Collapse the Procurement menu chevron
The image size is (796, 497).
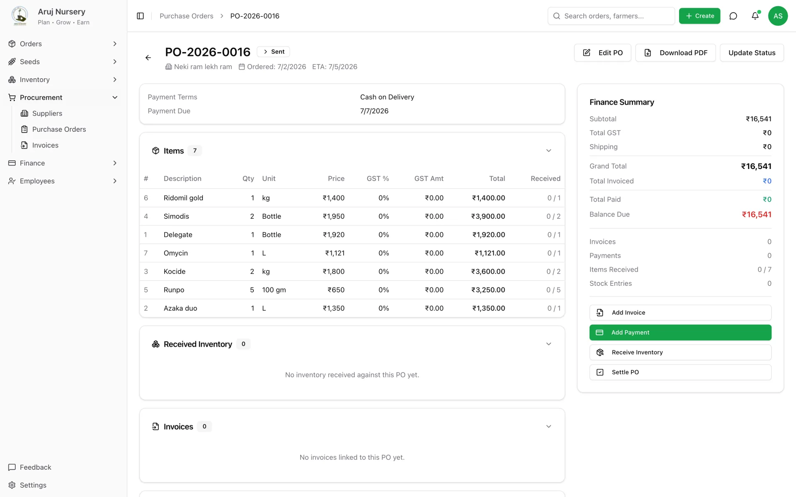115,97
